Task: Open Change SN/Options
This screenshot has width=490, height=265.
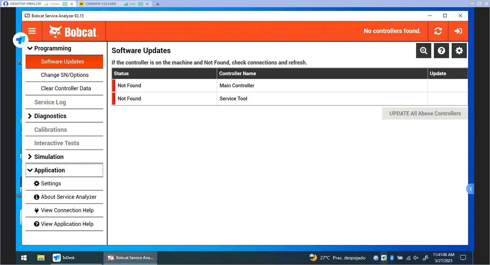Action: point(64,75)
